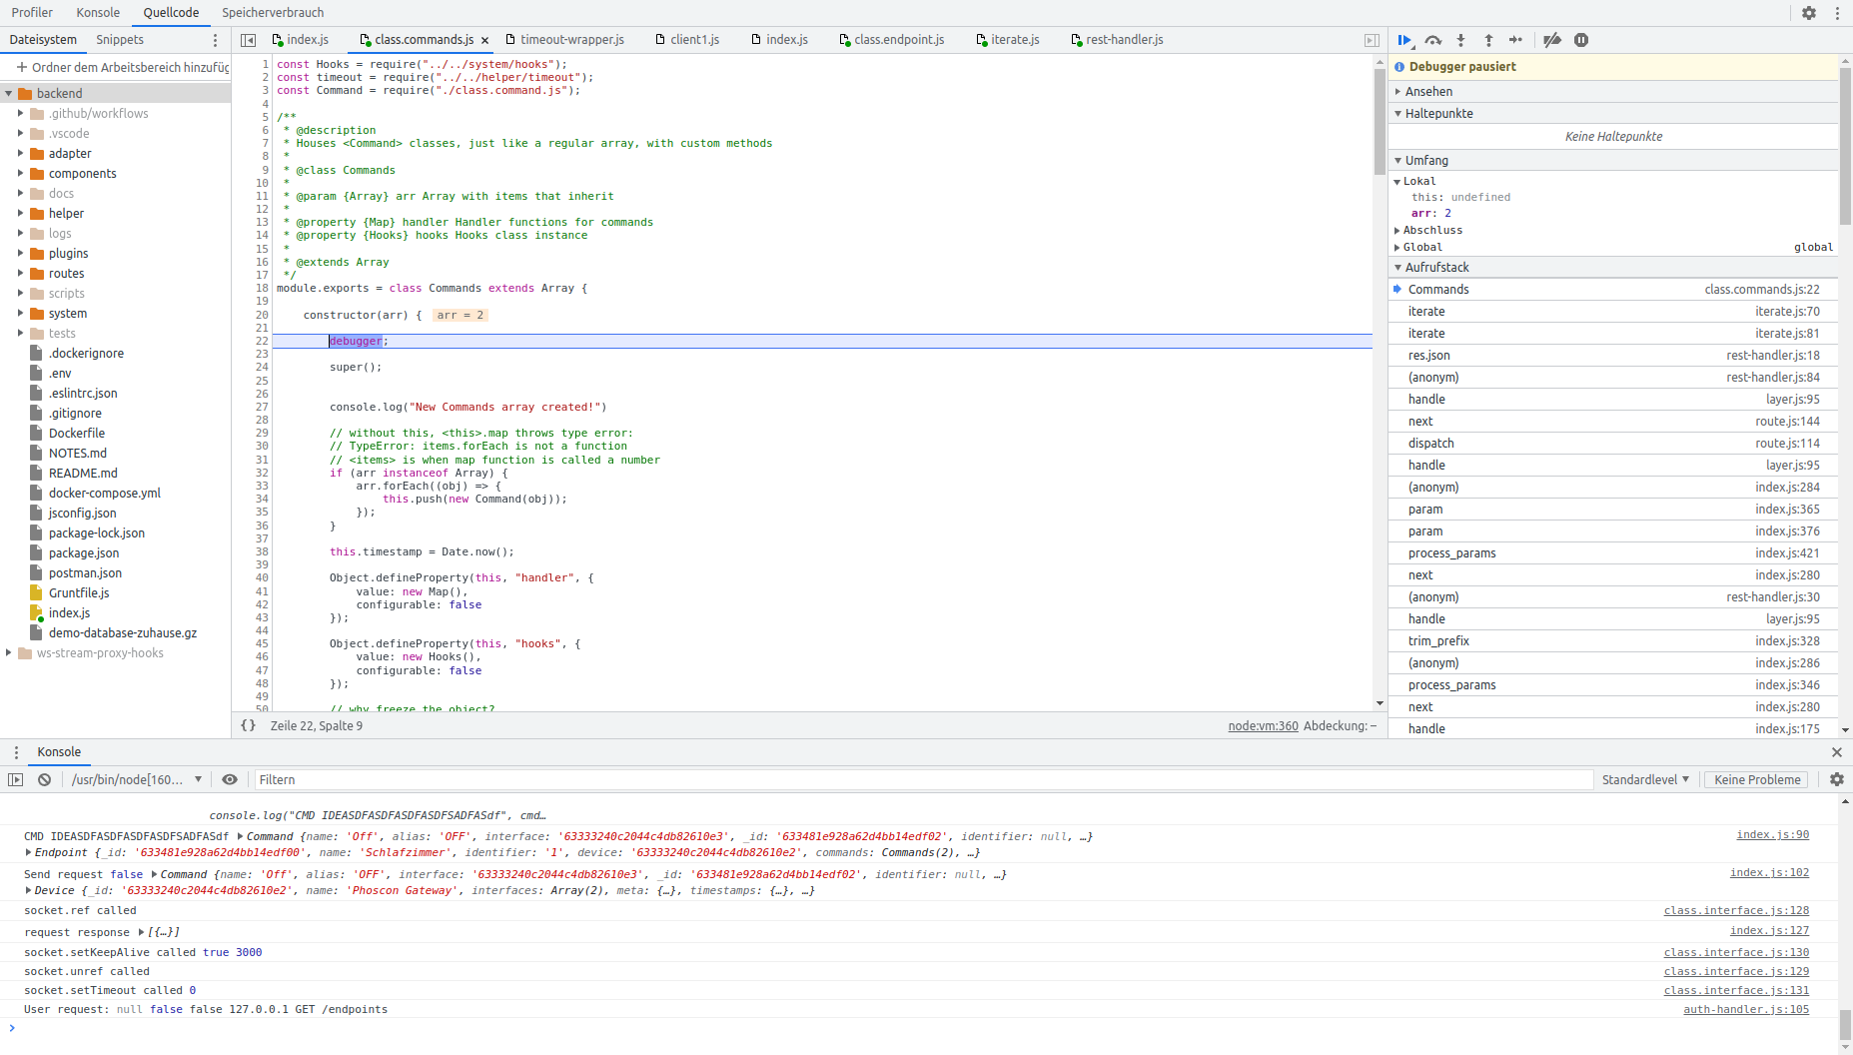
Task: Pretty-print source using the braces icon
Action: (249, 725)
